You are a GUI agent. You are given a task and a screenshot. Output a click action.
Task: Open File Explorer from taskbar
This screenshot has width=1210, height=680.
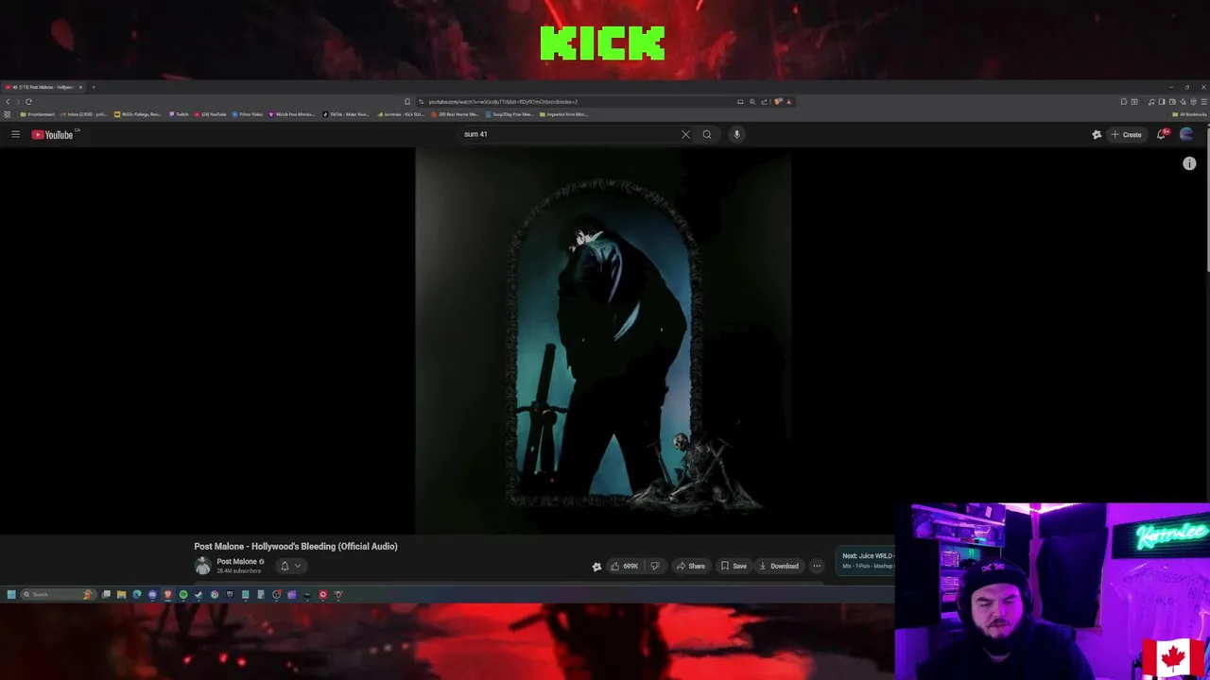click(x=121, y=594)
